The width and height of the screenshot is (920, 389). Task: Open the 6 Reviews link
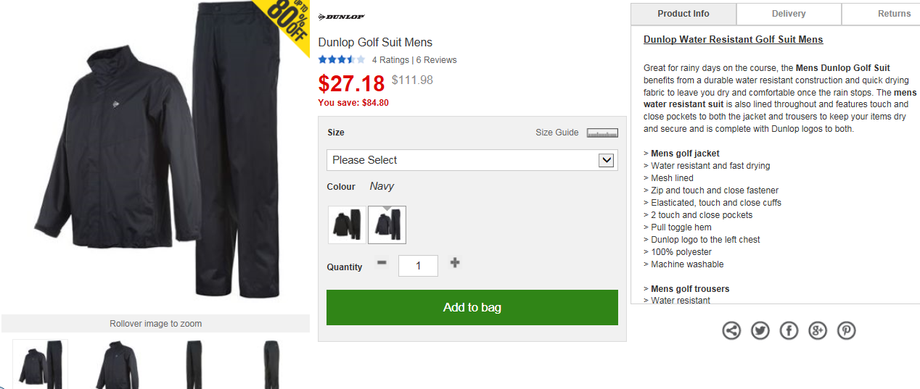436,60
